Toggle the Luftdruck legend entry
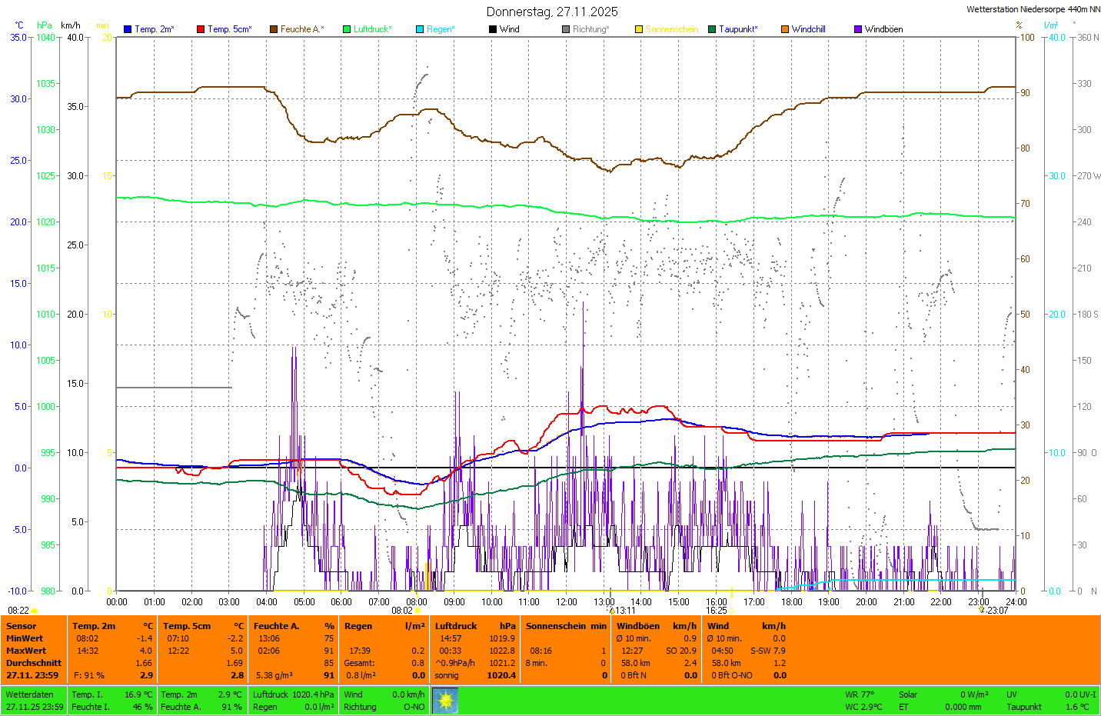 pos(372,29)
